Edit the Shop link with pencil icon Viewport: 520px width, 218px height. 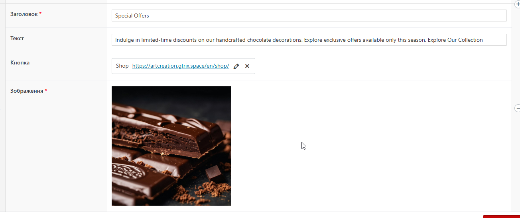[236, 66]
